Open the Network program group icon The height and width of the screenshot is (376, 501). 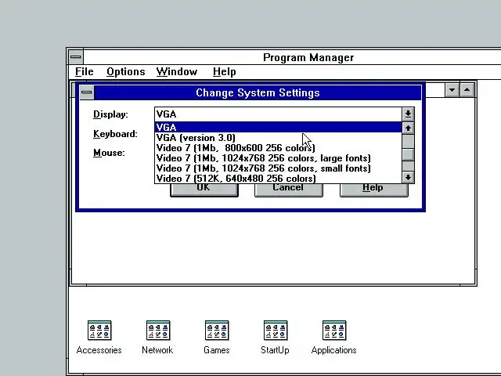pos(158,331)
